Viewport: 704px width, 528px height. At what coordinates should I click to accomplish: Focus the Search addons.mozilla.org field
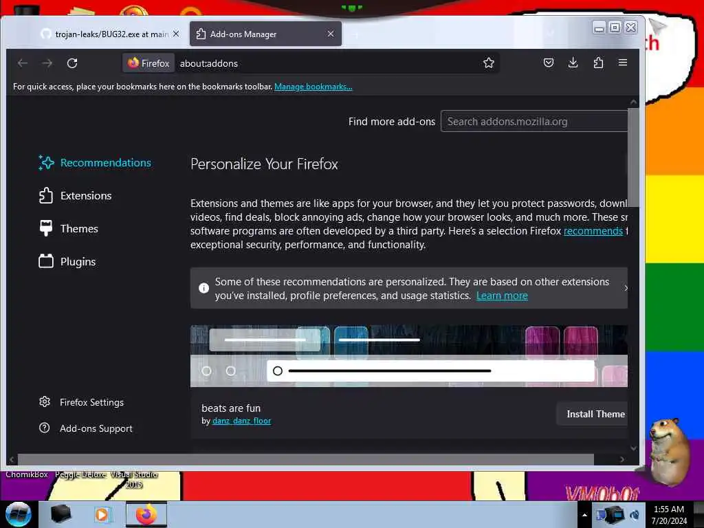point(534,121)
